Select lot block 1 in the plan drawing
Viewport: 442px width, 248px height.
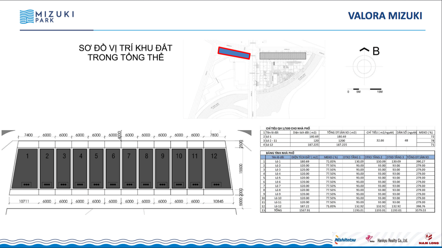pyautogui.click(x=24, y=169)
